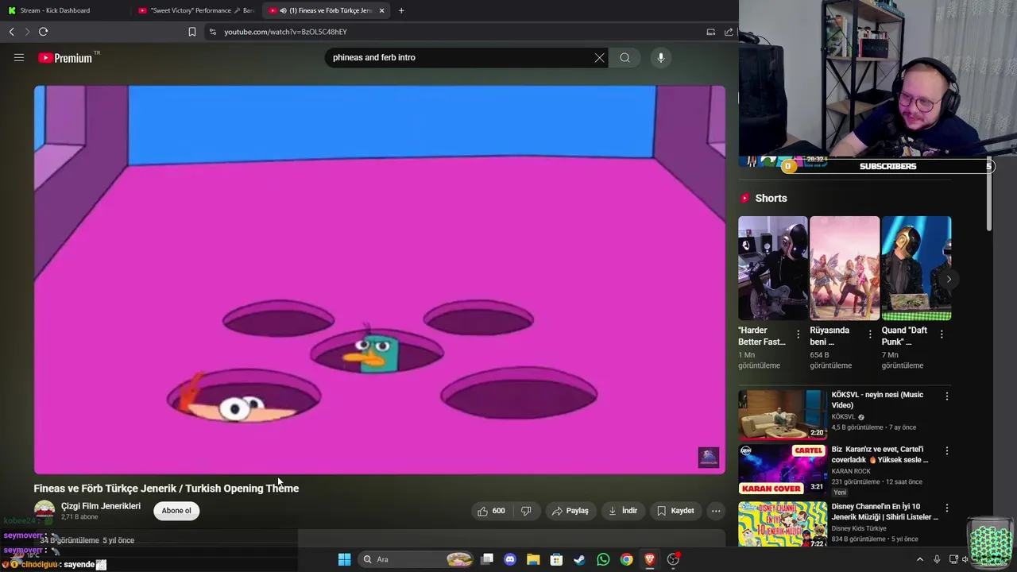
Task: Like the video with thumbs up
Action: click(493, 511)
